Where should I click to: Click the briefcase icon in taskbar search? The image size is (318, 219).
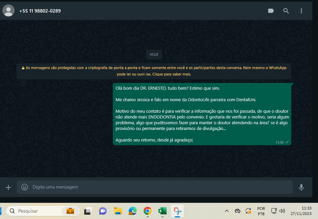[70, 211]
